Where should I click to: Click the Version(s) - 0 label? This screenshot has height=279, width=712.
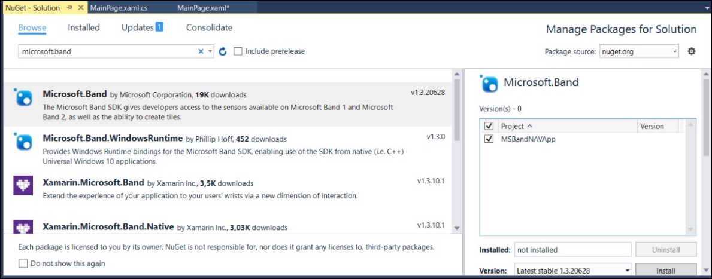click(500, 109)
